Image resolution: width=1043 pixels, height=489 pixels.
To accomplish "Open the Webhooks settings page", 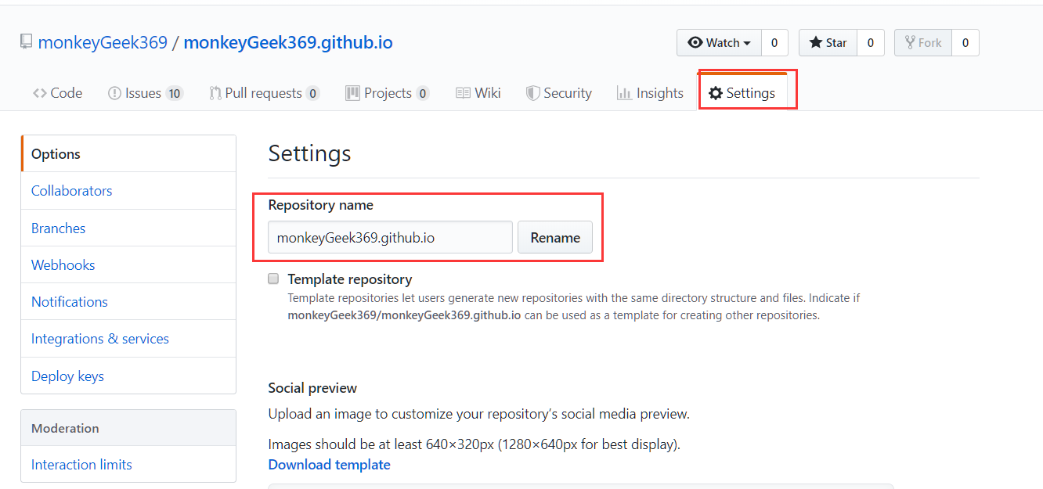I will tap(128, 265).
